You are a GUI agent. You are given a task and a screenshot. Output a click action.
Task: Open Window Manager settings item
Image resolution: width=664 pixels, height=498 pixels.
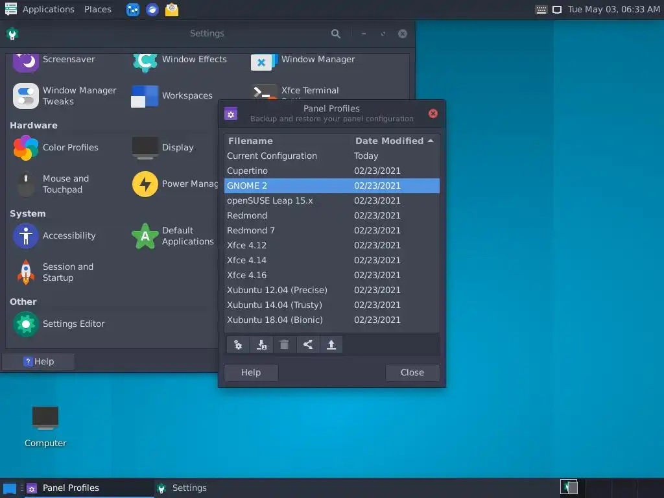click(303, 62)
